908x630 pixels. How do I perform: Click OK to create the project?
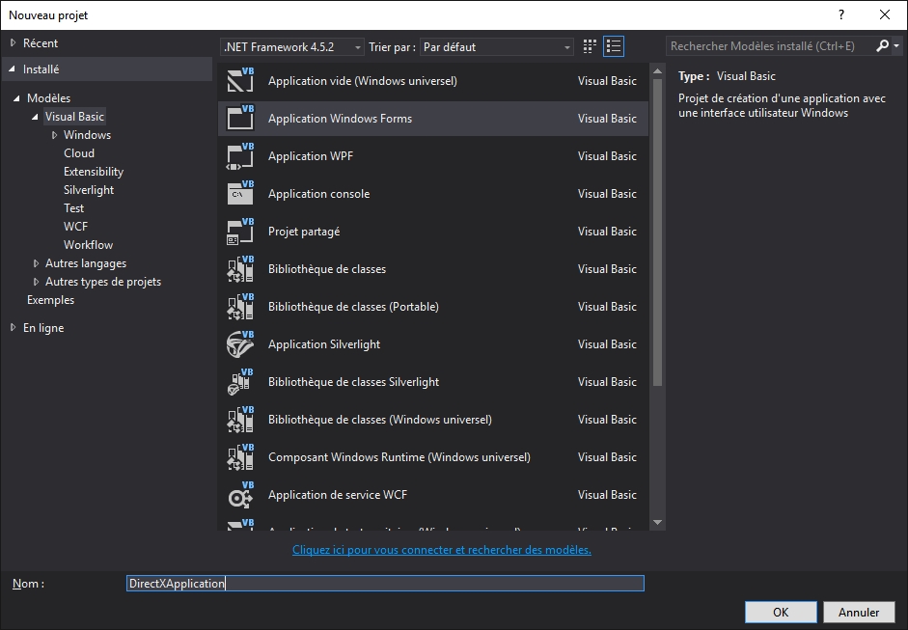click(781, 612)
